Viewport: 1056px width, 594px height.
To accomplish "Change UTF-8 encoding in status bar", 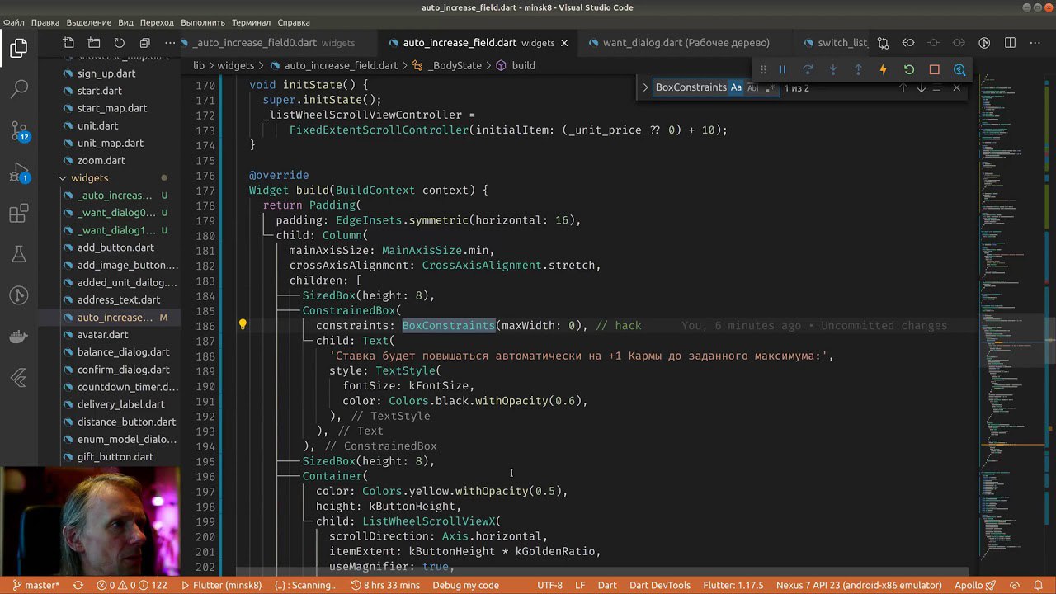I will [549, 585].
